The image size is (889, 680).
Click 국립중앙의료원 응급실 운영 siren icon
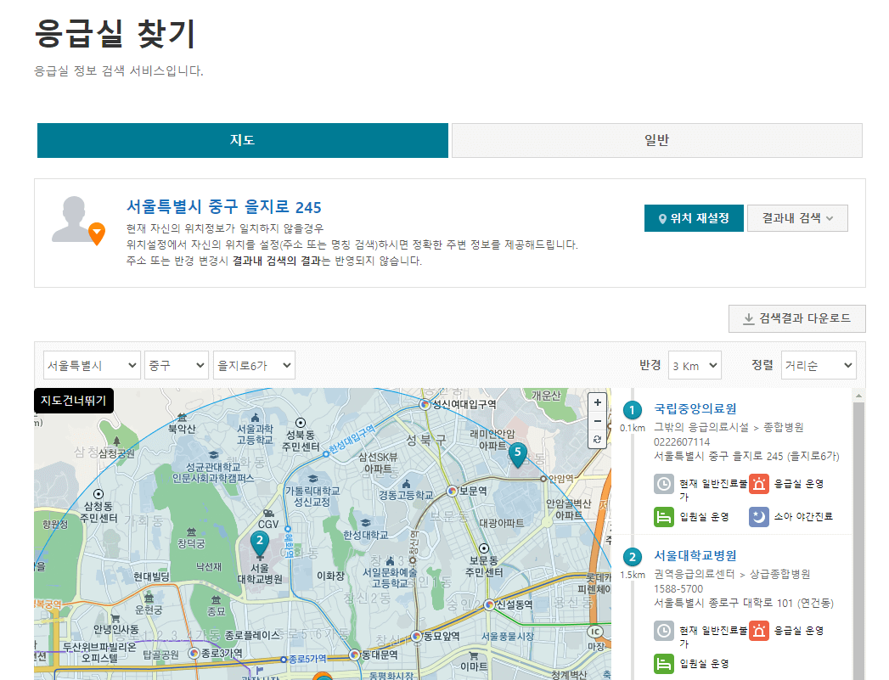tap(758, 484)
